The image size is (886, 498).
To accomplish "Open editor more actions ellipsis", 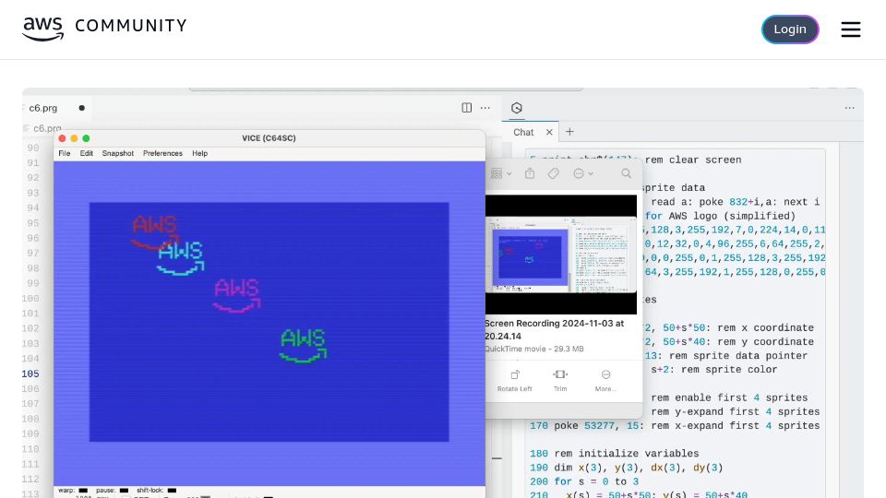I will tap(485, 107).
